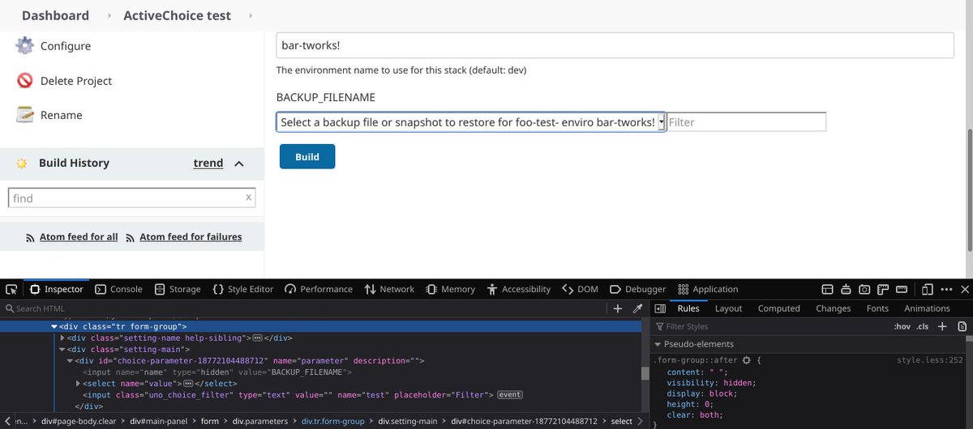This screenshot has height=429, width=973.
Task: Open the Dashboard breadcrumb link
Action: (55, 15)
